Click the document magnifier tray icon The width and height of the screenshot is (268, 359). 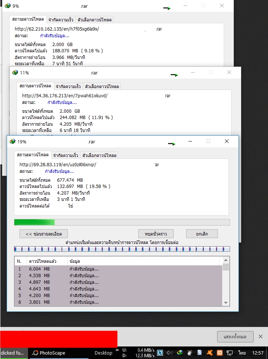tap(199, 353)
